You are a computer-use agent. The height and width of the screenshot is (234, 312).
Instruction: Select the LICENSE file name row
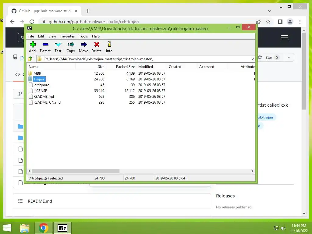pos(40,90)
